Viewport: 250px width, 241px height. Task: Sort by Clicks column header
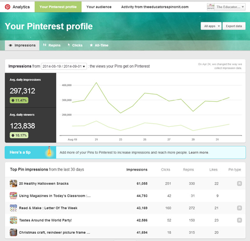pyautogui.click(x=166, y=170)
